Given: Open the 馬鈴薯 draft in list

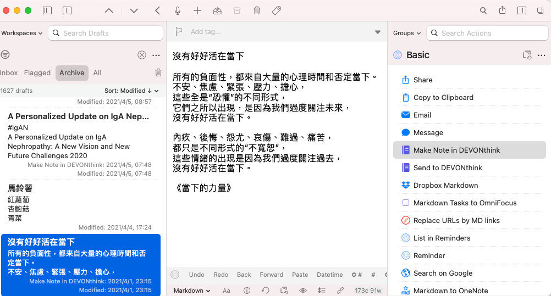Looking at the screenshot, I should click(x=80, y=207).
